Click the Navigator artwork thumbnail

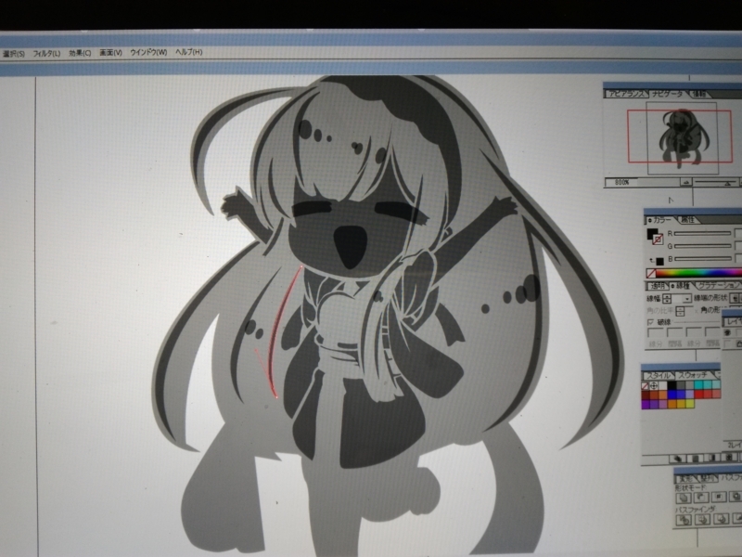(682, 137)
